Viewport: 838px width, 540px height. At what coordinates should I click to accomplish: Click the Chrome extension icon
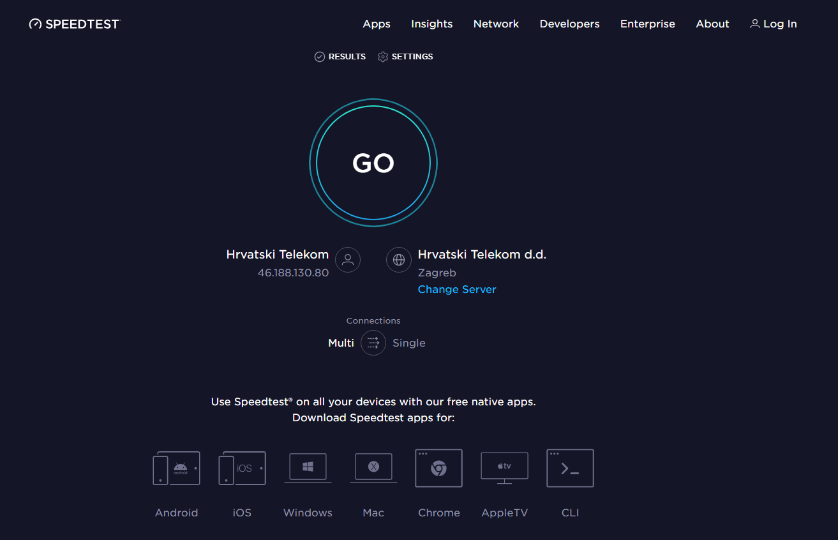439,468
